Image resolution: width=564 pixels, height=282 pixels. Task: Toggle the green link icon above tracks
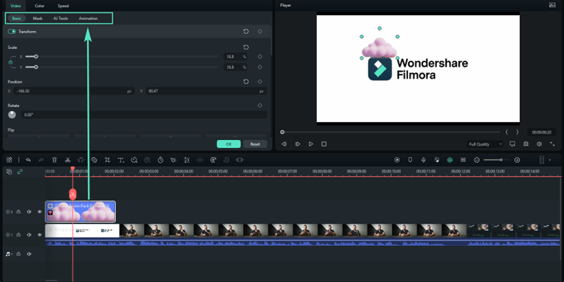tap(20, 172)
